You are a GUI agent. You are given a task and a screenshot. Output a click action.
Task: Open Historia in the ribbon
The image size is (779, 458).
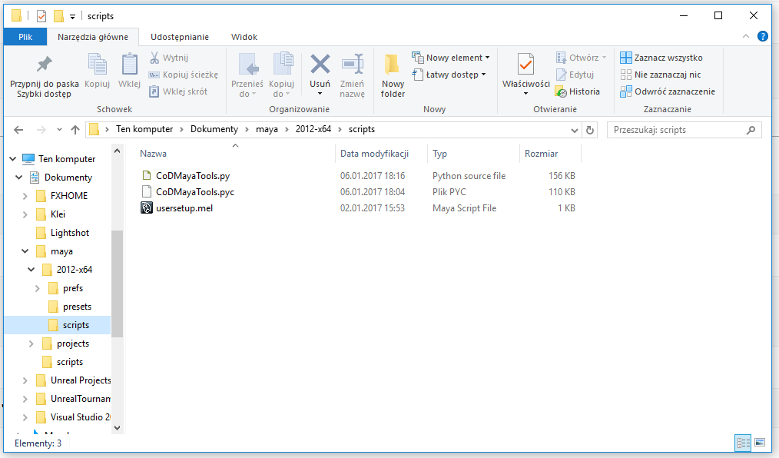click(578, 91)
